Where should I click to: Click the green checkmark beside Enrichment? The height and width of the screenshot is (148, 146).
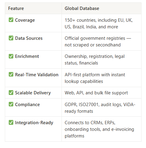point(11,56)
